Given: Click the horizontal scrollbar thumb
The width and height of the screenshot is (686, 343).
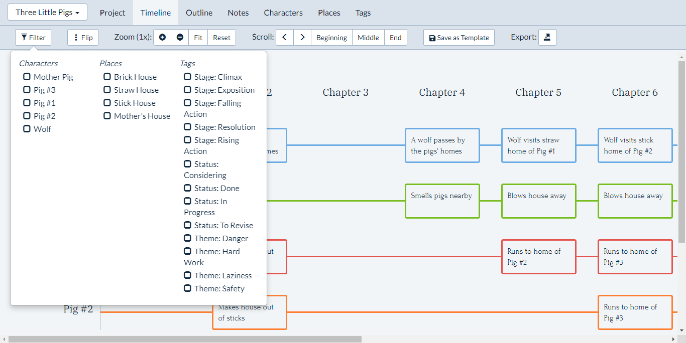Looking at the screenshot, I should 185,339.
